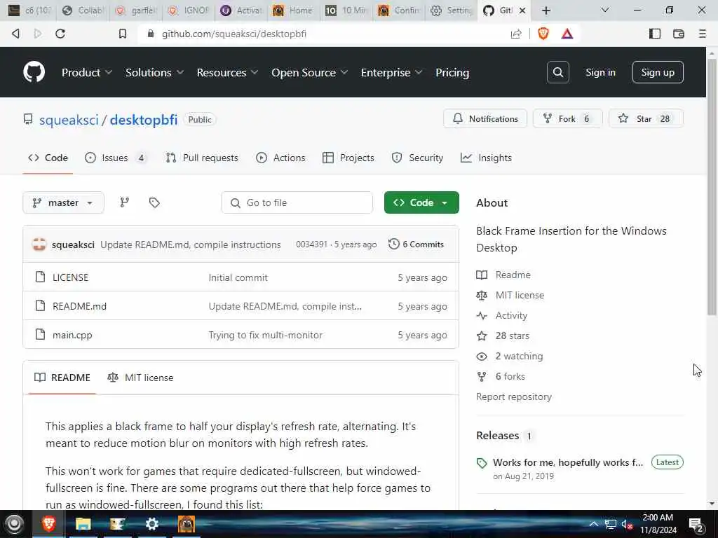Open the desktopbfi repository name link
This screenshot has height=538, width=718.
[x=143, y=119]
